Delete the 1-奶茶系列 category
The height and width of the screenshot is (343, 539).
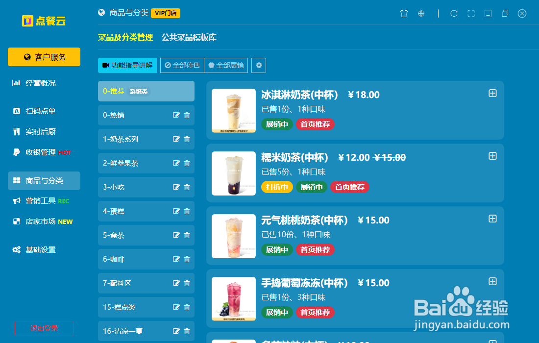tap(187, 139)
